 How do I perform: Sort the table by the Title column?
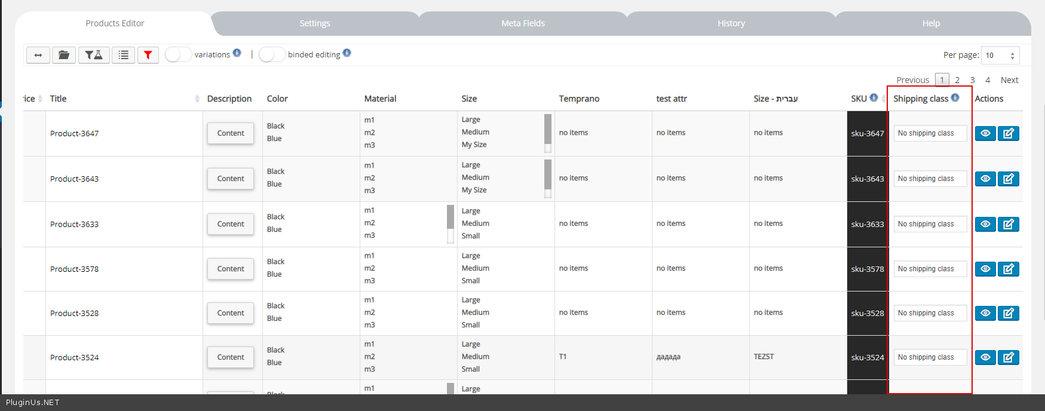pos(197,99)
